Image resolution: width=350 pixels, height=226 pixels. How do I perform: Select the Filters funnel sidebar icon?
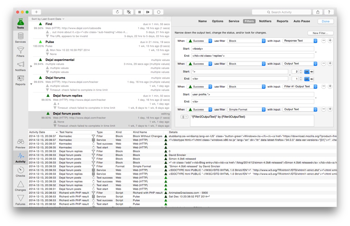click(20, 52)
